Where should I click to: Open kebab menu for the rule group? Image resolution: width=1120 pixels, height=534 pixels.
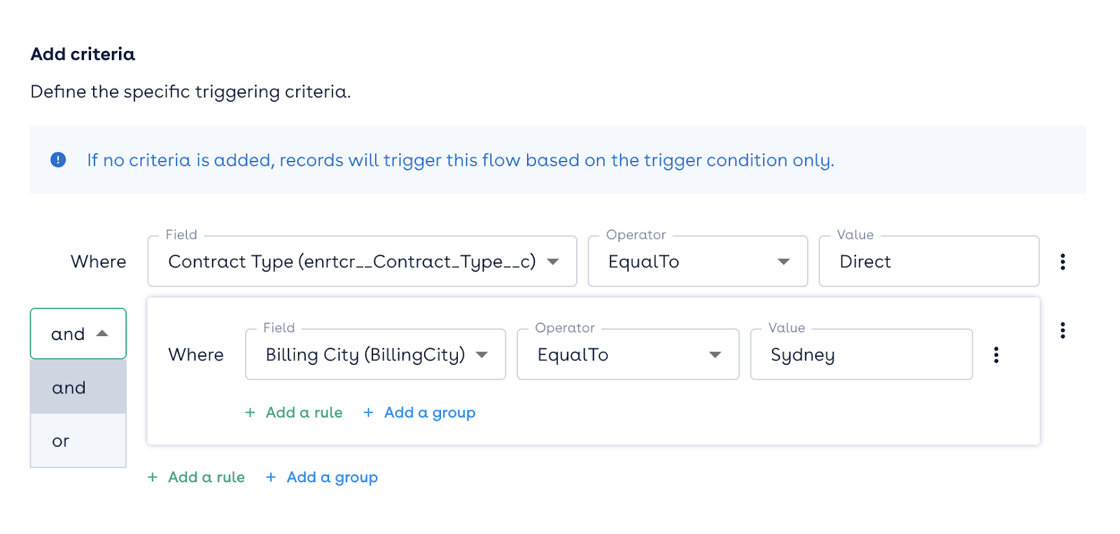(1063, 330)
